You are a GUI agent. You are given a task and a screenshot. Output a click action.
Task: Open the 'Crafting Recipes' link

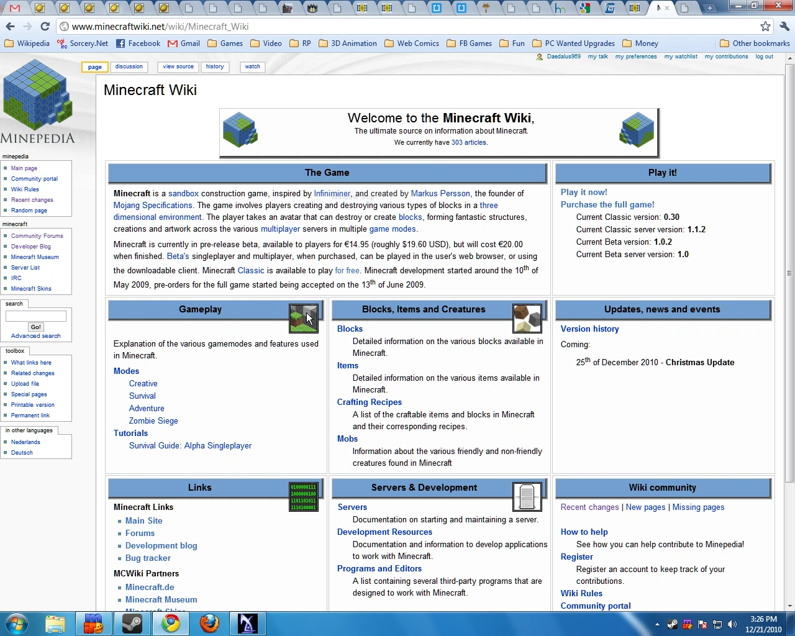(x=370, y=402)
